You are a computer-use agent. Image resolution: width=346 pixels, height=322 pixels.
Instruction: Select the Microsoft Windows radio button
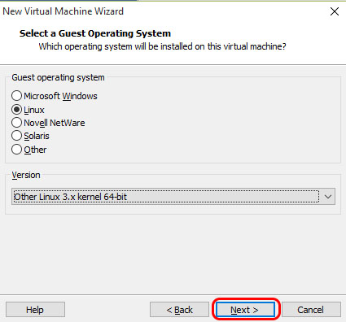(16, 96)
